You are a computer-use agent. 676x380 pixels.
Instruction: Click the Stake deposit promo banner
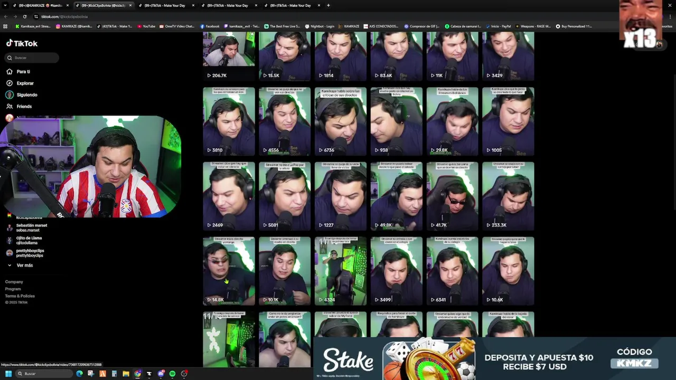click(494, 358)
